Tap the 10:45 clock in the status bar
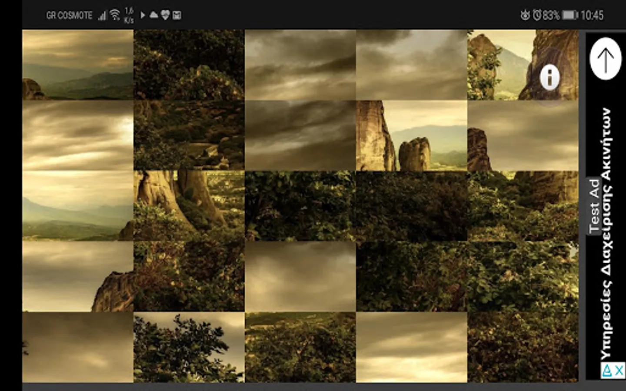 coord(592,15)
